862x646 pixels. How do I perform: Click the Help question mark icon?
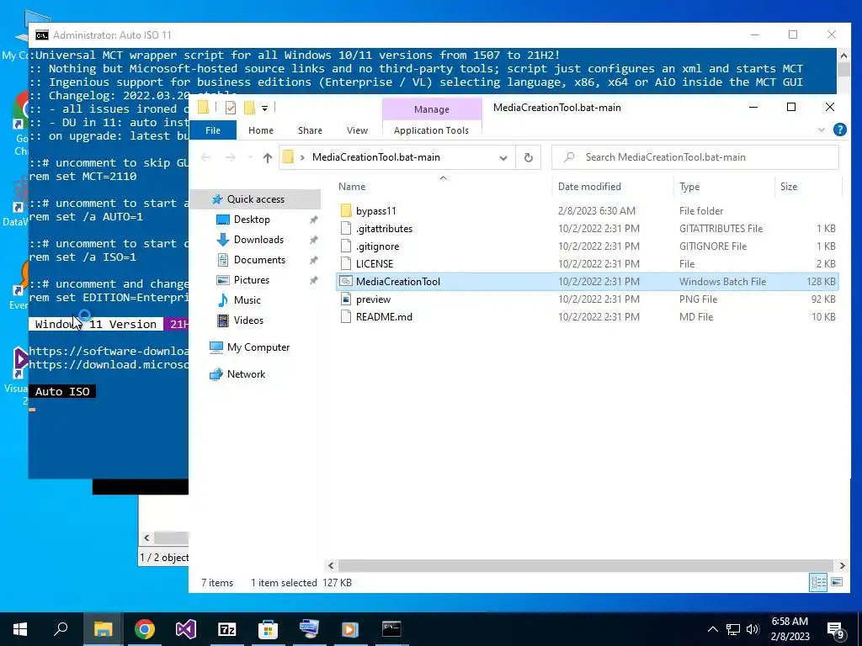(x=839, y=130)
